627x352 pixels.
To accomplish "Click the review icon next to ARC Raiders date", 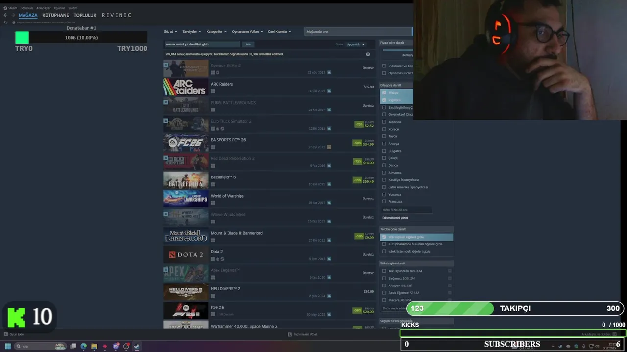I will pyautogui.click(x=329, y=91).
